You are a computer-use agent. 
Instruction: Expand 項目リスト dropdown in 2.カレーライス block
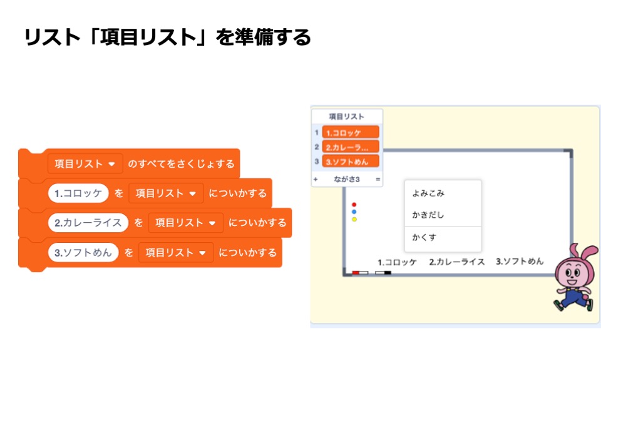point(185,223)
